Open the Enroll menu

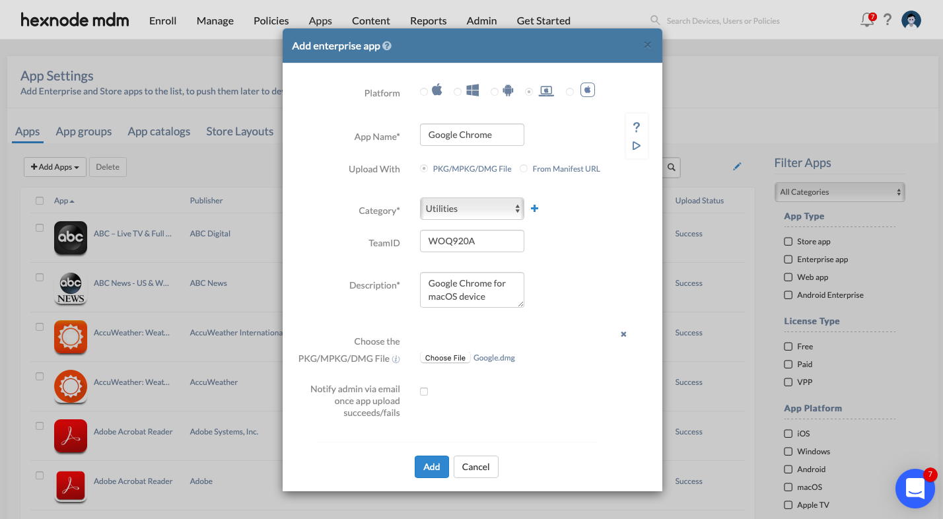click(x=162, y=20)
